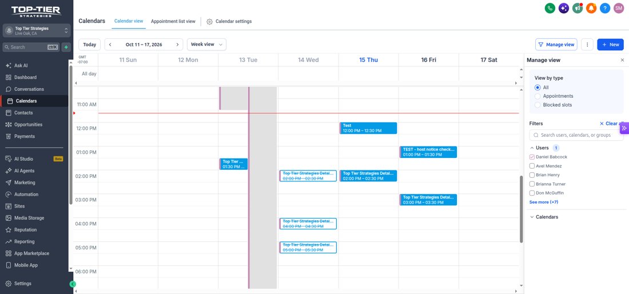The image size is (629, 294).
Task: Open Thursday 02:00 PM Top Tier Strategies appointment
Action: [x=368, y=176]
